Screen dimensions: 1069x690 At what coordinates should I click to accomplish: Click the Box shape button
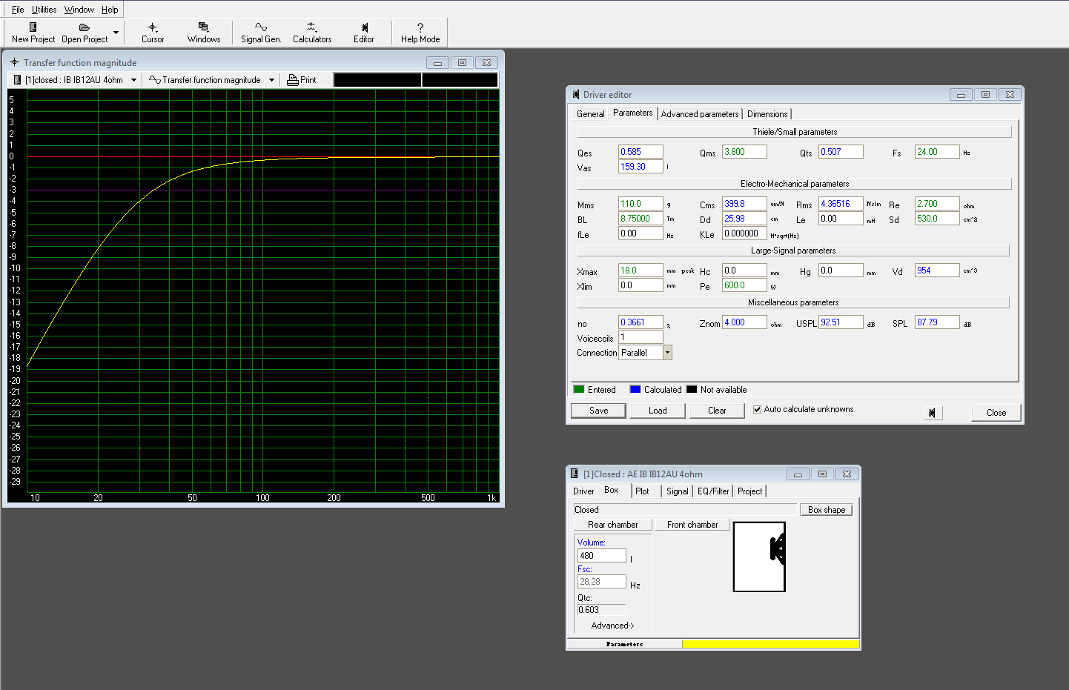tap(826, 510)
